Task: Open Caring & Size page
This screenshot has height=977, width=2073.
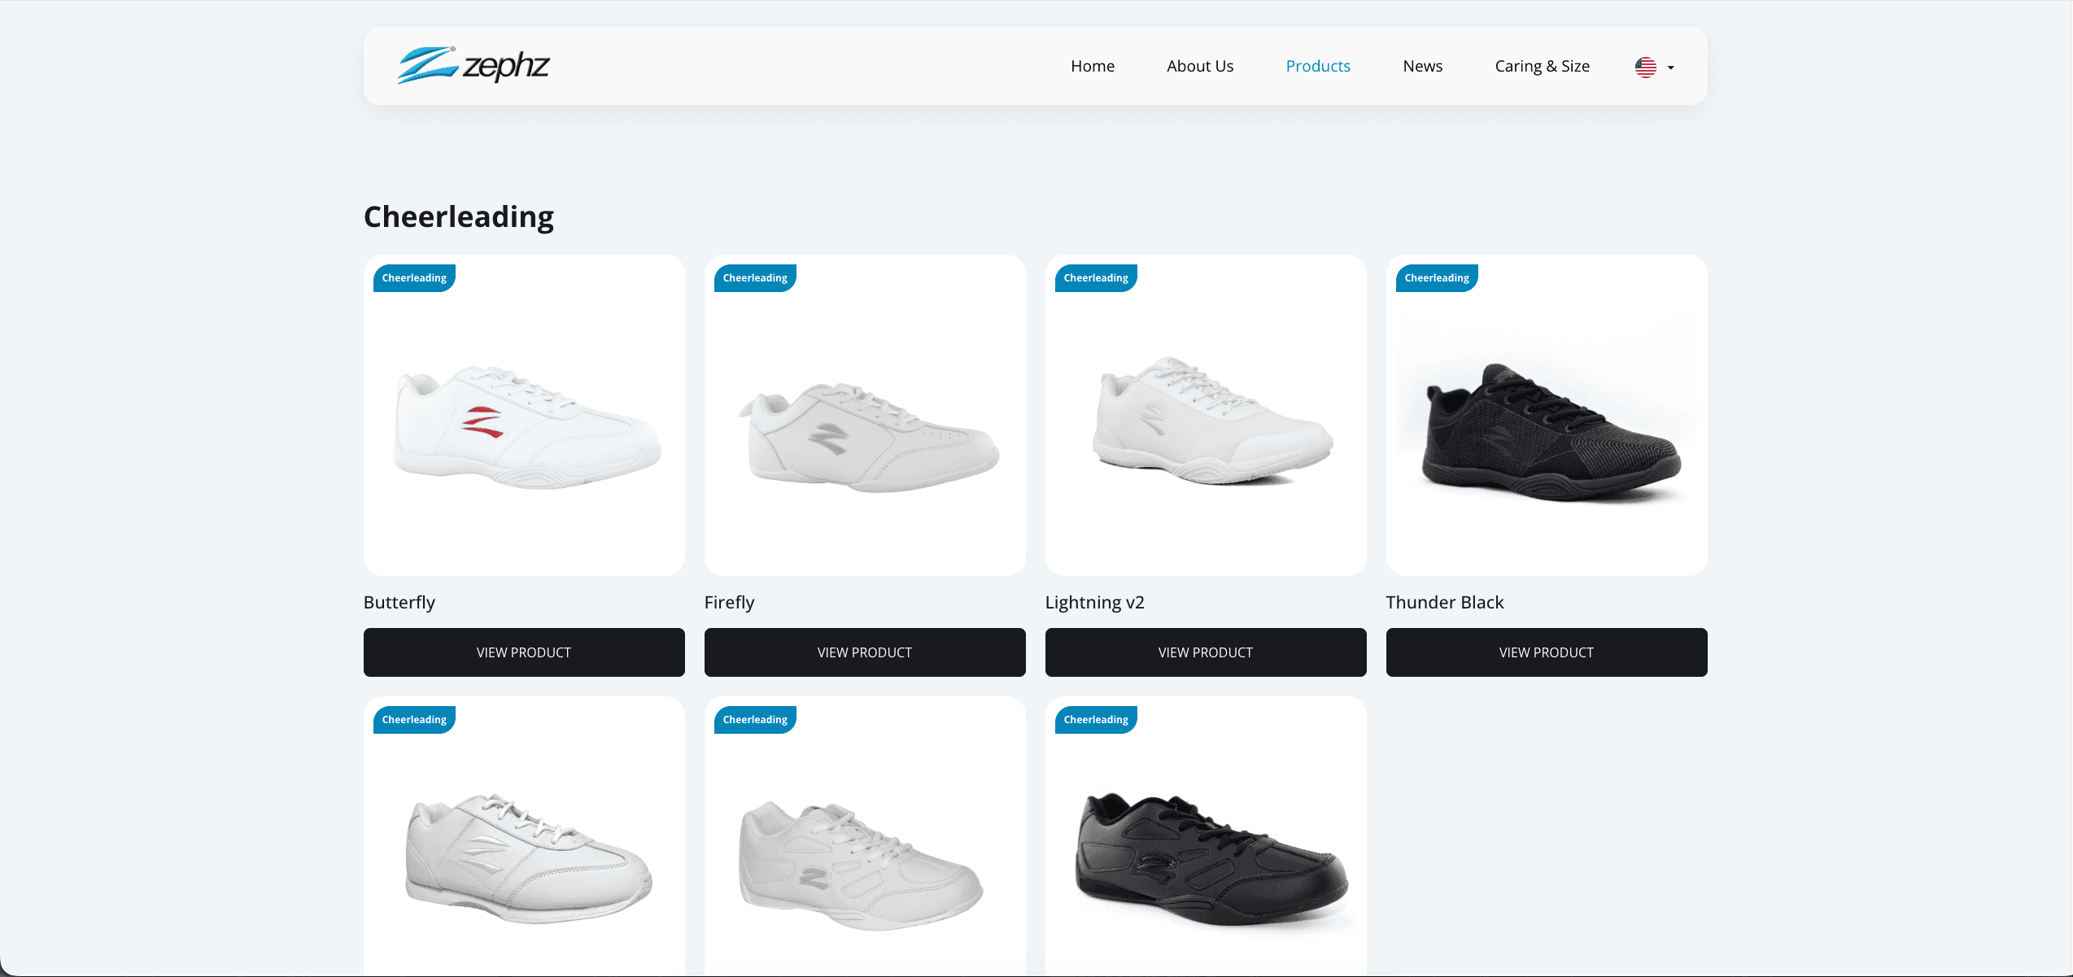Action: 1542,66
